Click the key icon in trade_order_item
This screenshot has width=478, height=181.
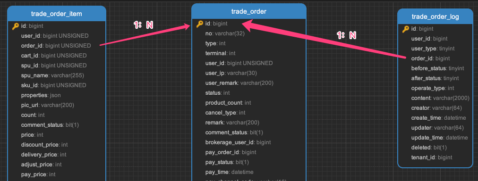click(x=16, y=26)
